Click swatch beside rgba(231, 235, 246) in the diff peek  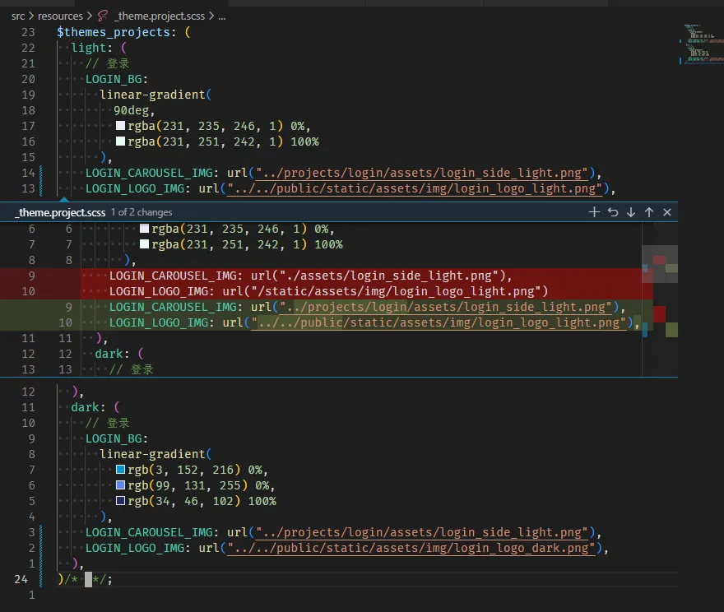[144, 229]
